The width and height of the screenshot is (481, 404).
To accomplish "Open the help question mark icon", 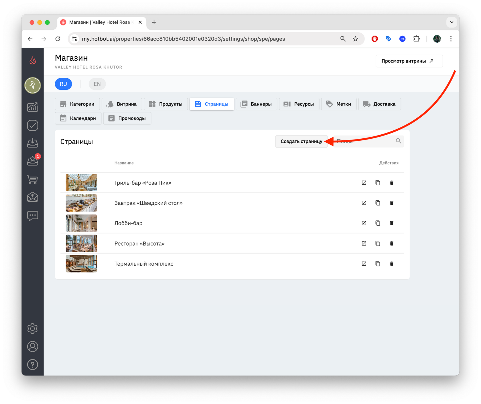I will (x=33, y=365).
